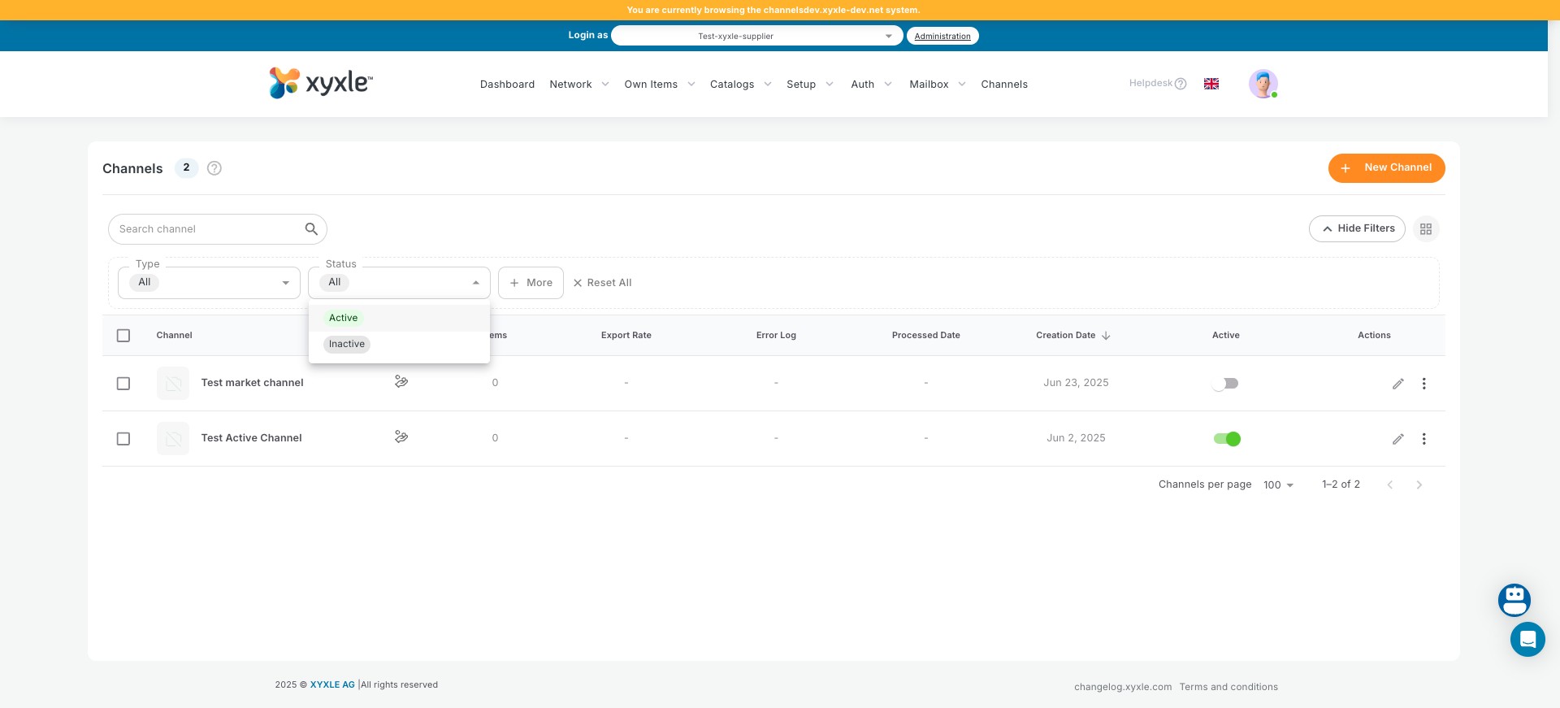Open the Type filter dropdown
The image size is (1560, 708).
tap(209, 283)
